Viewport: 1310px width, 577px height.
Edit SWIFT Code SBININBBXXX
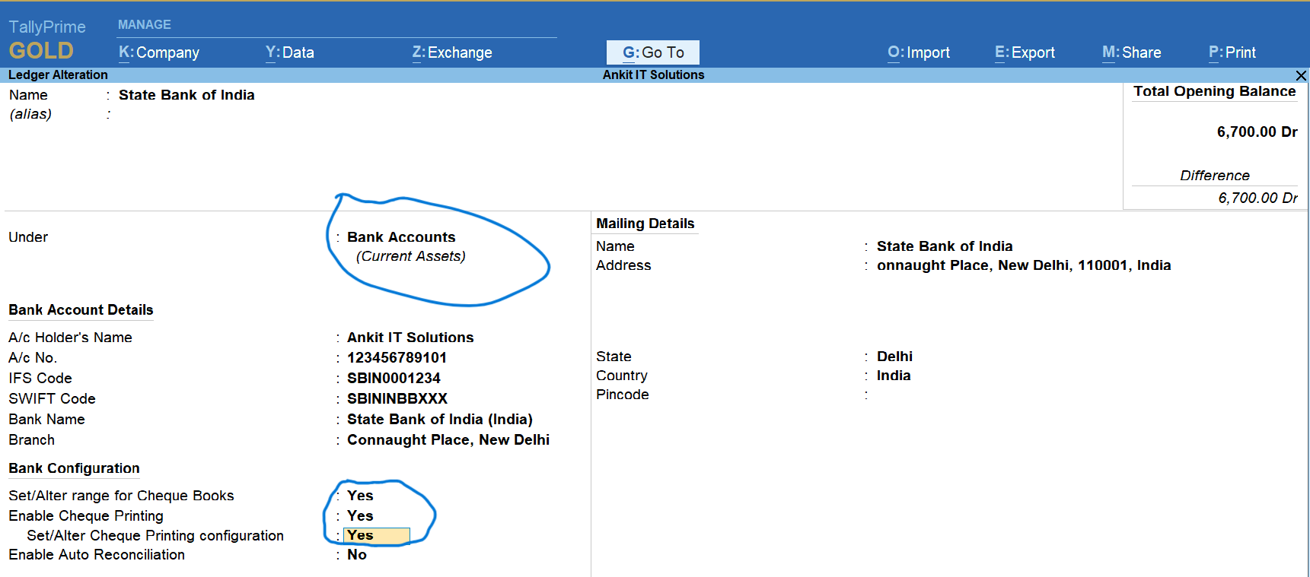point(397,399)
